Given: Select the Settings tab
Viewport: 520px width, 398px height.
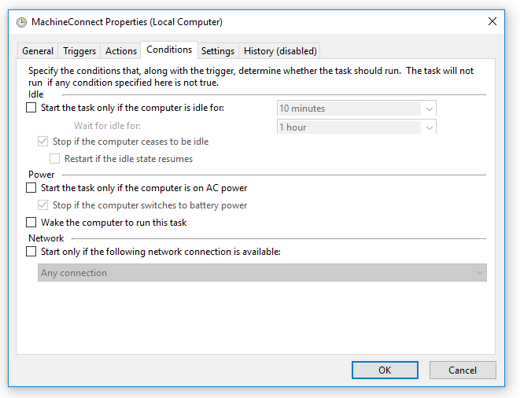Looking at the screenshot, I should pos(218,51).
